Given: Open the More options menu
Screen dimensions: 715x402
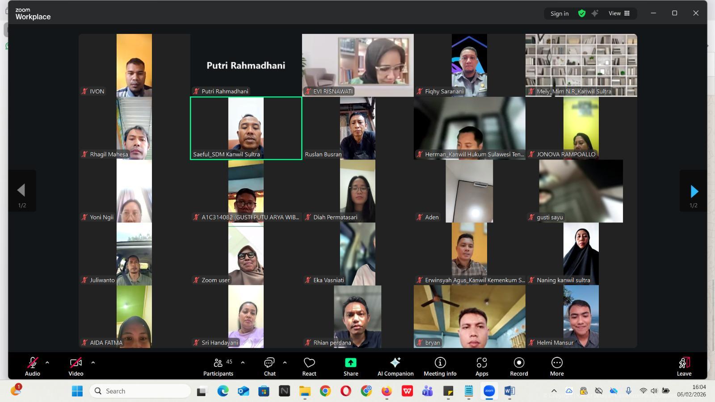Looking at the screenshot, I should (x=556, y=367).
